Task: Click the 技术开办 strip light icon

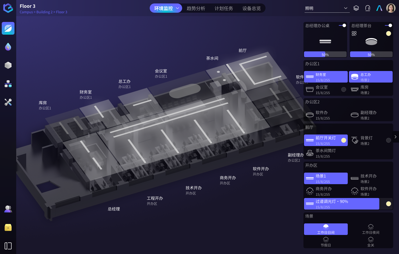Action: coord(355,178)
